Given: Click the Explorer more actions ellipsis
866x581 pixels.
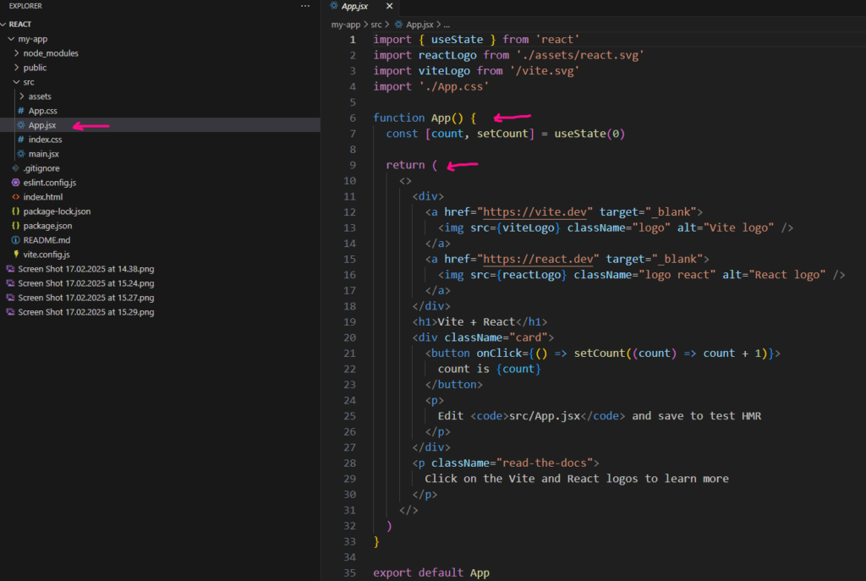Looking at the screenshot, I should click(x=305, y=6).
